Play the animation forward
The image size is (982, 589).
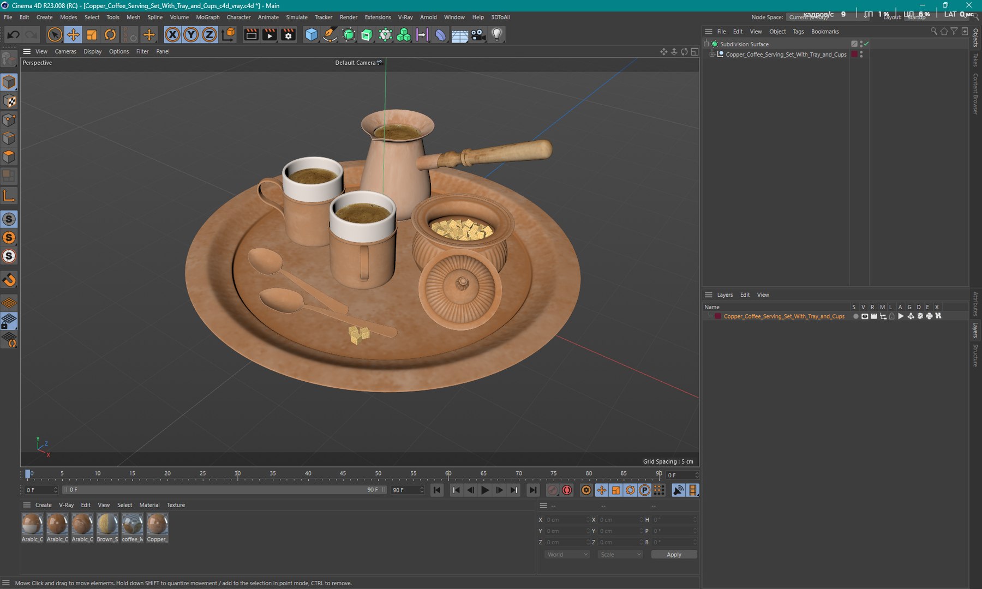point(484,490)
